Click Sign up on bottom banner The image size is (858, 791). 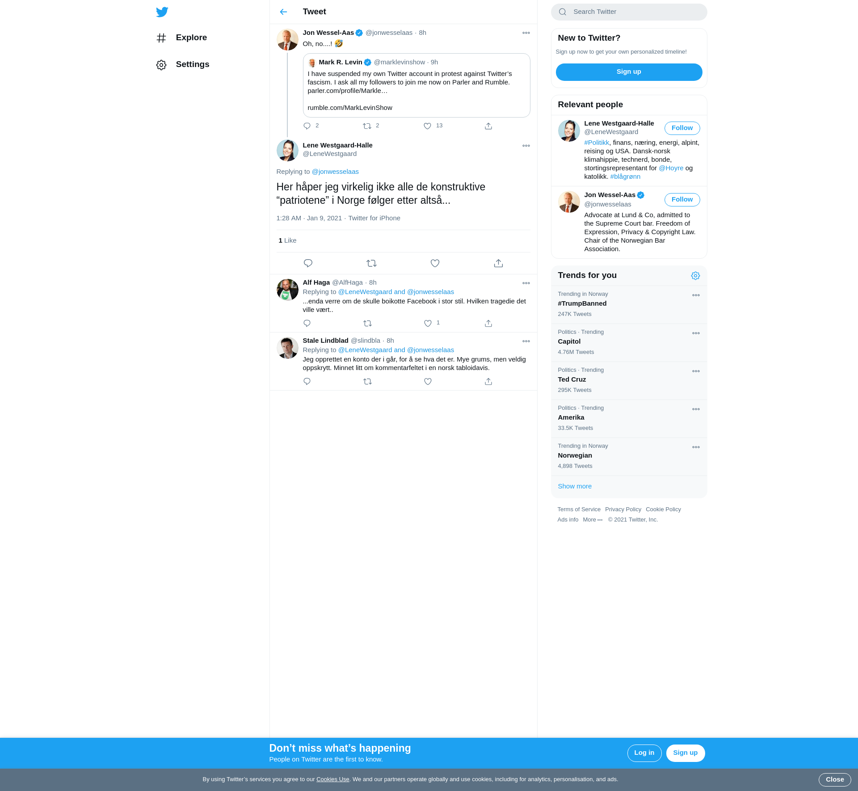686,753
